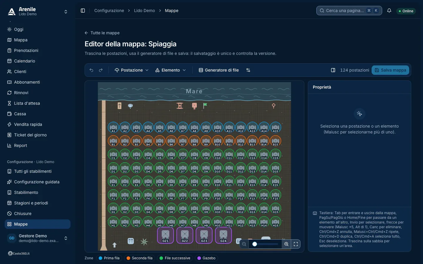This screenshot has width=423, height=264.
Task: Click the Lido Demo breadcrumb
Action: (x=145, y=11)
